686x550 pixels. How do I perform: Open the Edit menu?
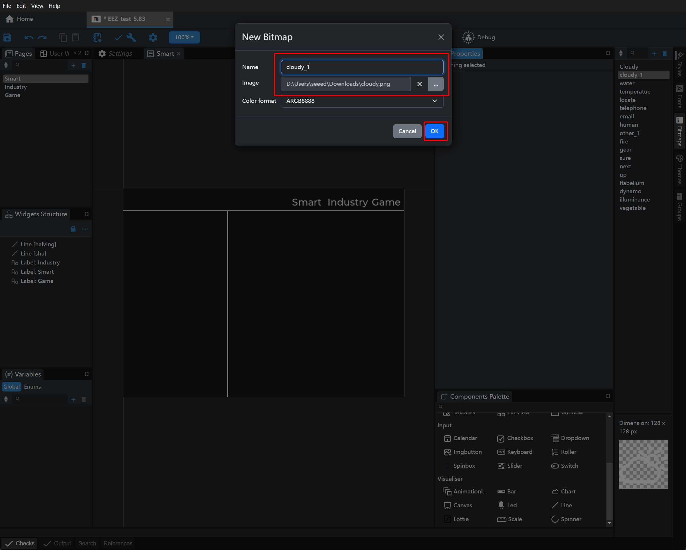(21, 6)
